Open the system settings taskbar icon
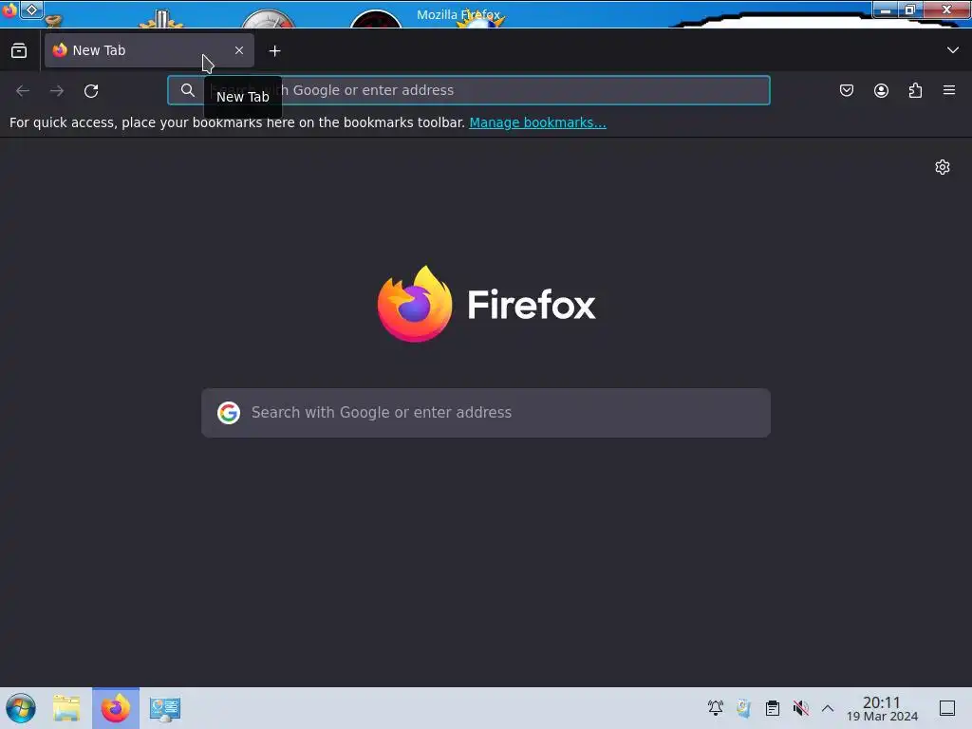972x729 pixels. click(x=165, y=708)
